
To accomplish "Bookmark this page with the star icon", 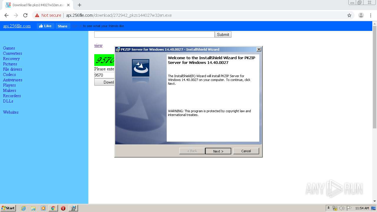I will click(x=349, y=15).
